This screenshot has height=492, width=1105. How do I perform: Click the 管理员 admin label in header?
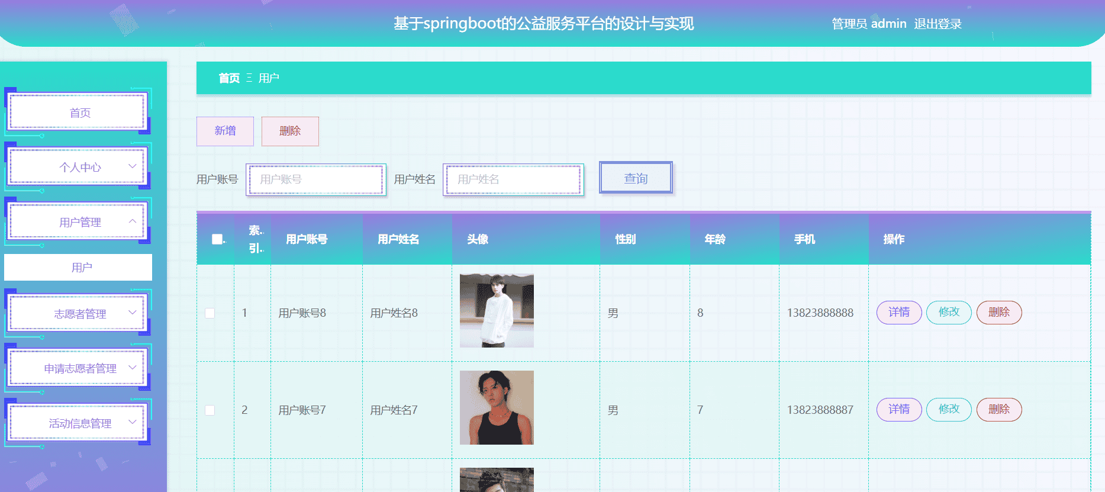(x=869, y=24)
